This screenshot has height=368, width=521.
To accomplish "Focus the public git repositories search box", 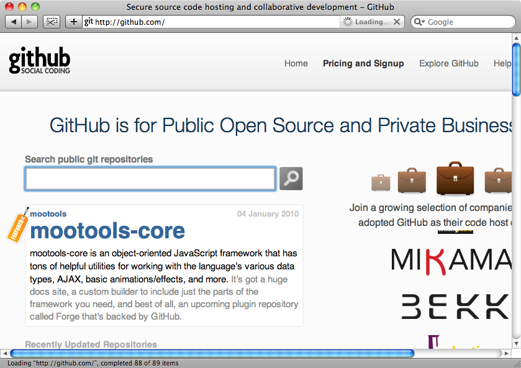I will (x=150, y=179).
